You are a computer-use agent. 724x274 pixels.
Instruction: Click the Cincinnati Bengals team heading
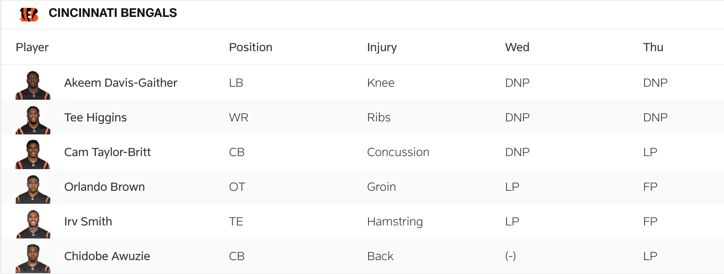pyautogui.click(x=113, y=13)
